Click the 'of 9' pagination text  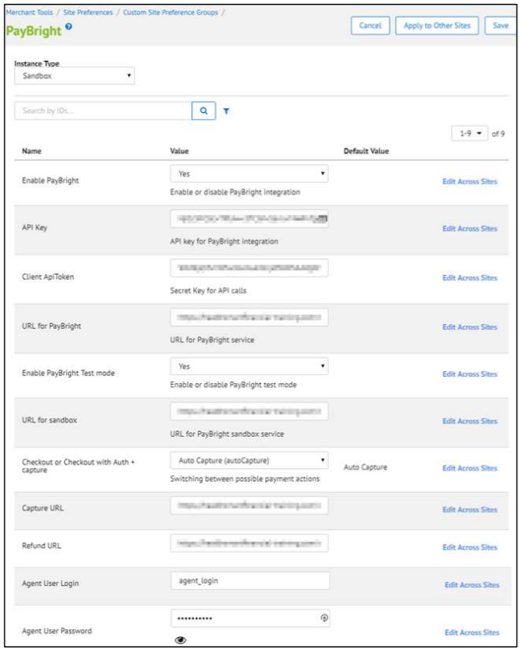498,134
